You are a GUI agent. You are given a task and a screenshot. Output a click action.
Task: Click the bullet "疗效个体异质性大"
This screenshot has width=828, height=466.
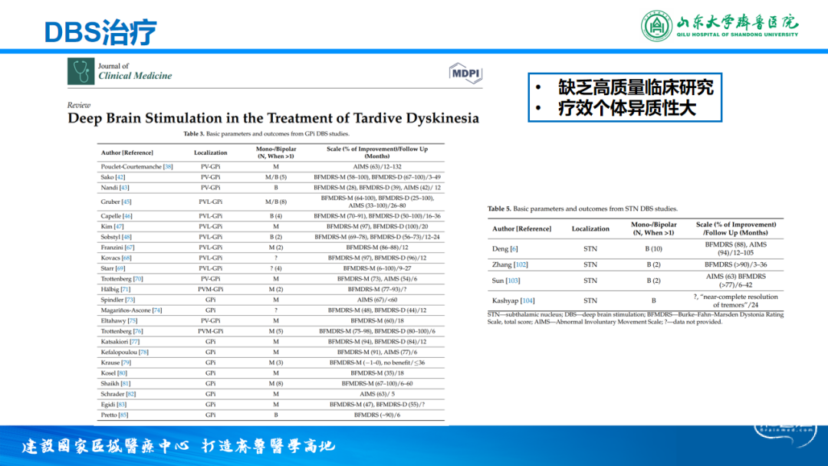627,108
